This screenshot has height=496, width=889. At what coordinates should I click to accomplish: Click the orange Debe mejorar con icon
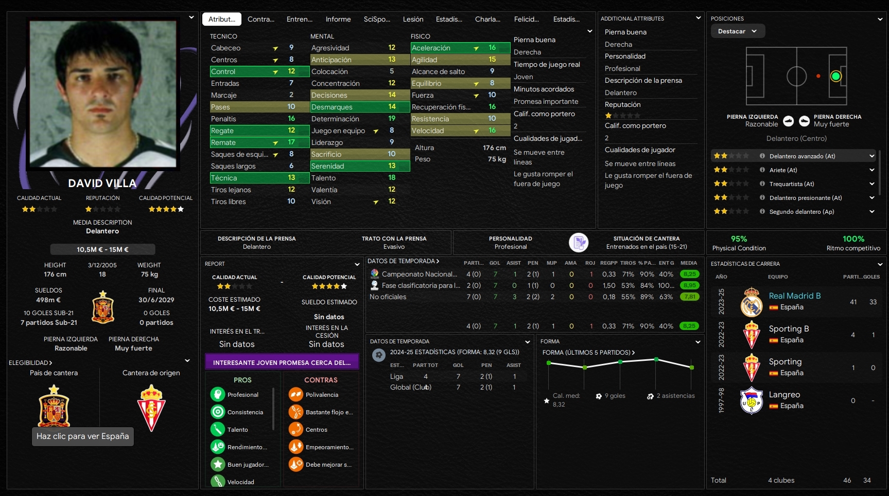click(x=296, y=464)
